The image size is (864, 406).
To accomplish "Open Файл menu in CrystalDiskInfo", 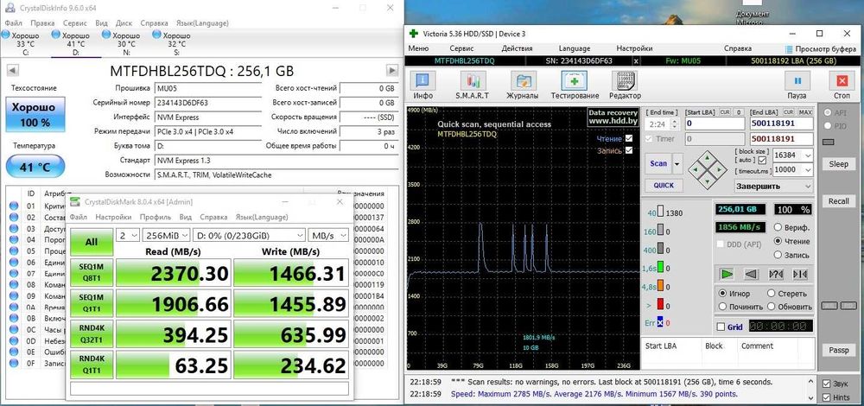I will coord(14,23).
